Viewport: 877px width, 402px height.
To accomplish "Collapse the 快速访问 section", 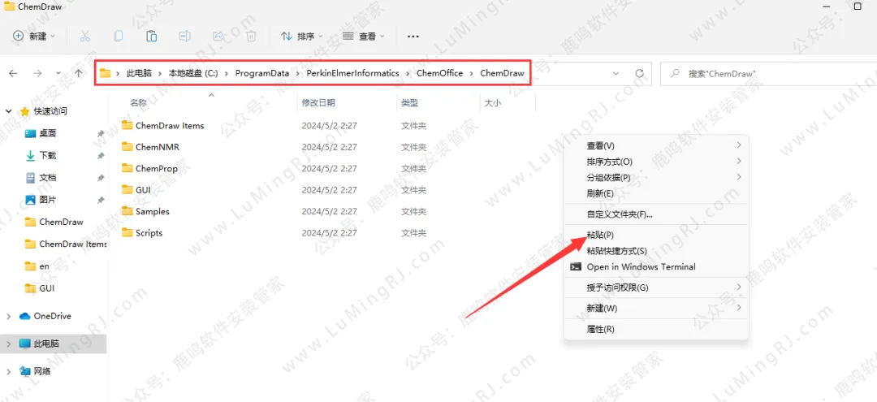I will [9, 111].
